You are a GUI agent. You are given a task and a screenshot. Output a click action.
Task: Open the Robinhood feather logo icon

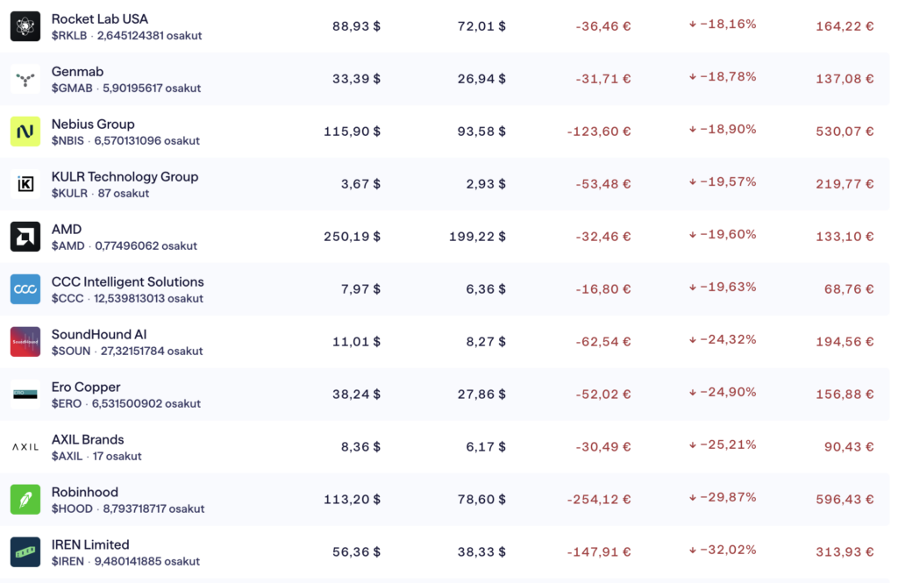25,500
